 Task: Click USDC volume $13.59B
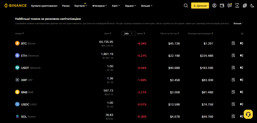point(174,104)
